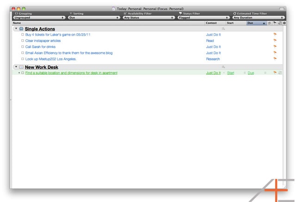Click Buy 4 tickets for Laker's game task
This screenshot has height=202, width=296.
click(x=58, y=35)
